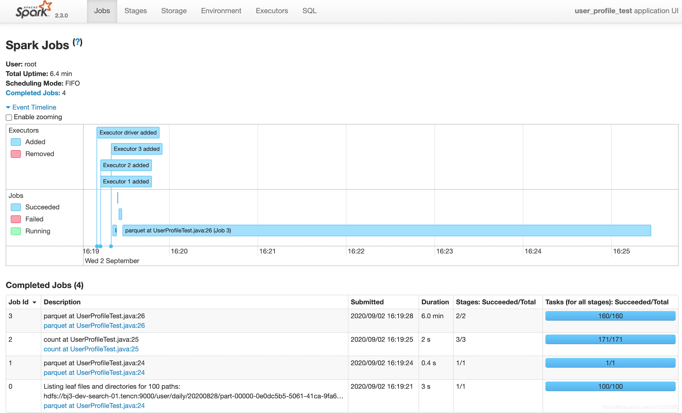Click the 160/160 task progress bar
This screenshot has width=682, height=413.
click(610, 316)
